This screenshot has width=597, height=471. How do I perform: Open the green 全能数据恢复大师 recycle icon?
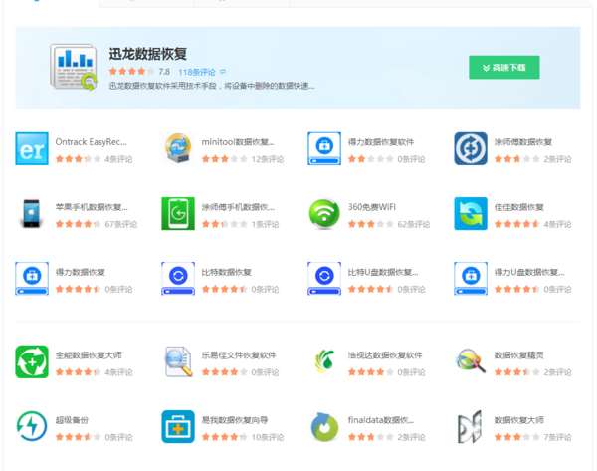coord(32,361)
